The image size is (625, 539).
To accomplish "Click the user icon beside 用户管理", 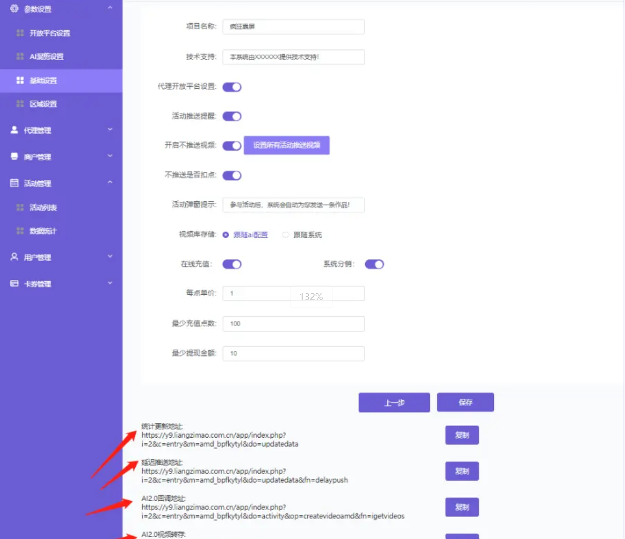I will (14, 257).
